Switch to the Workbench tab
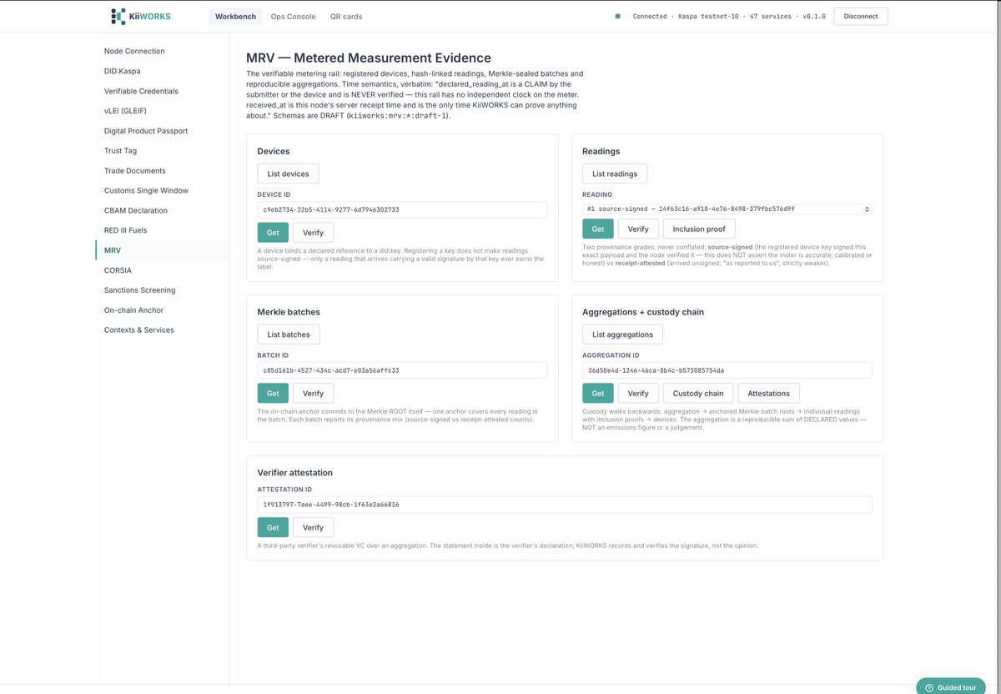 (235, 16)
